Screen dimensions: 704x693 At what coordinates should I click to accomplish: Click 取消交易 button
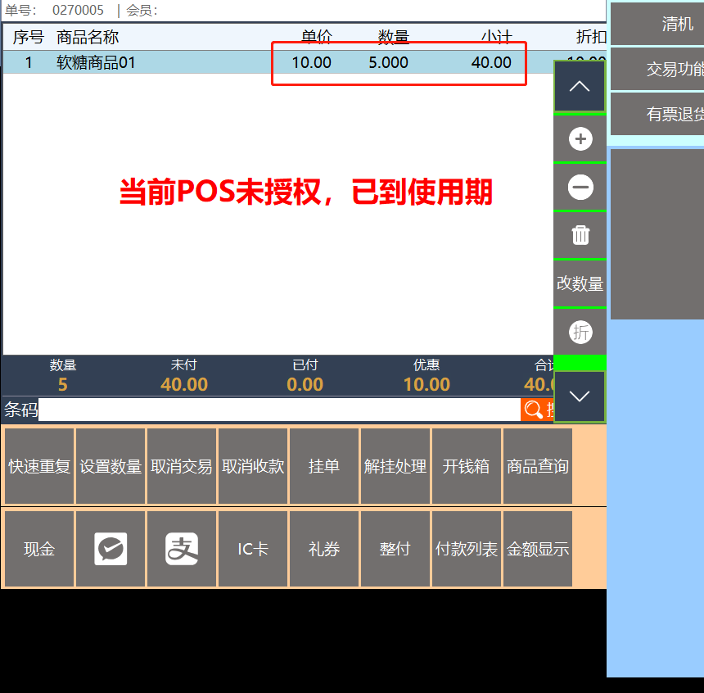pos(182,466)
